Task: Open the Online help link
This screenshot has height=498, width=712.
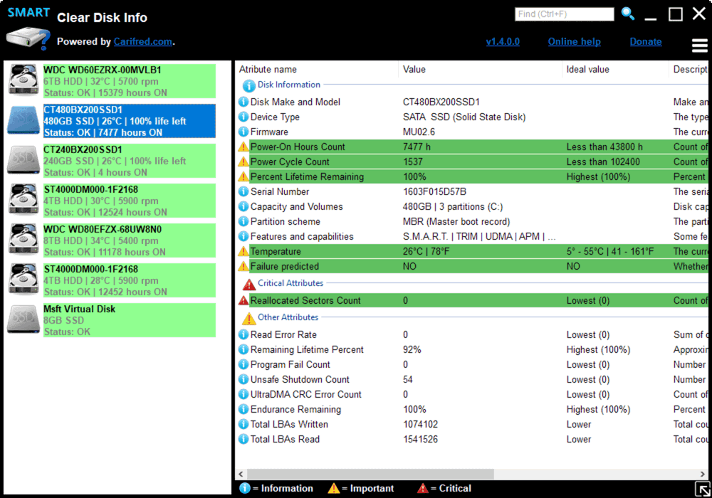Action: (575, 42)
